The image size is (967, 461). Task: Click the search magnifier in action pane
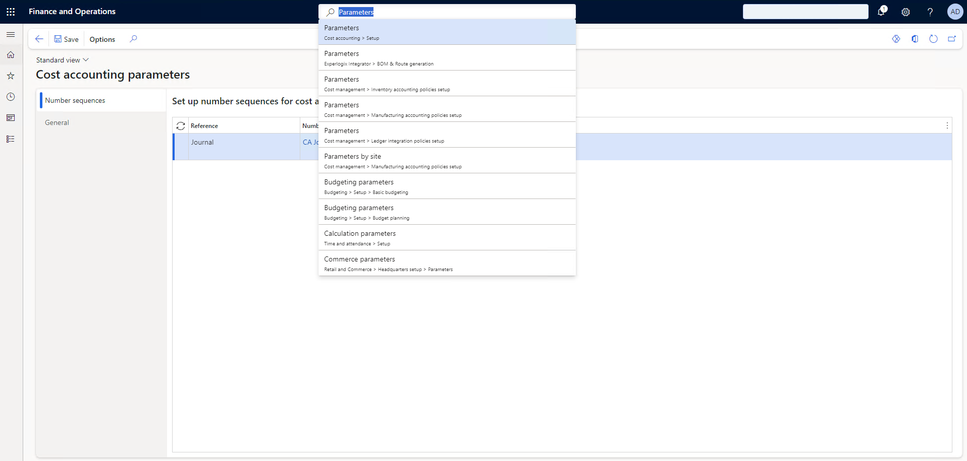pos(133,39)
